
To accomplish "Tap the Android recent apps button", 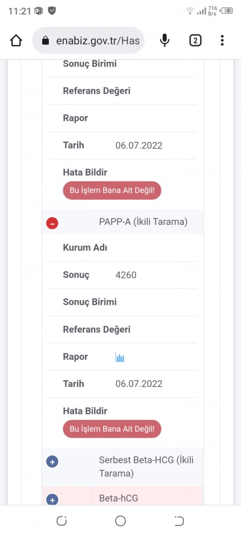I will pos(61,521).
